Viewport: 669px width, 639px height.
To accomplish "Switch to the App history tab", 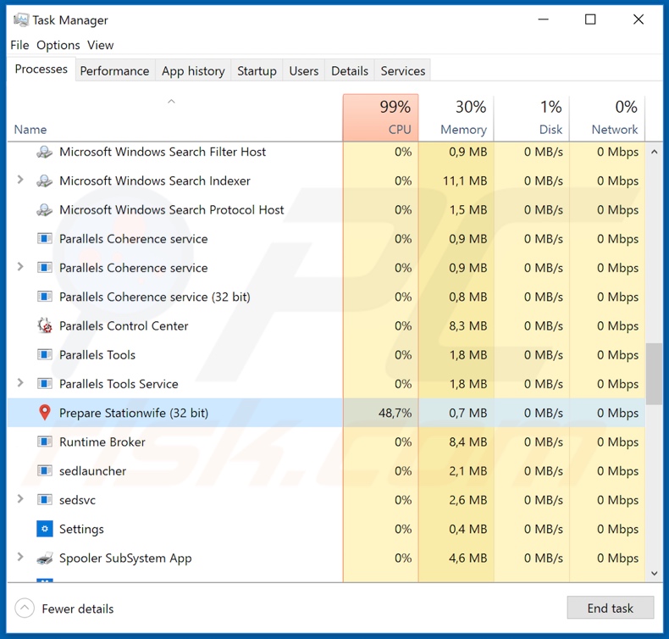I will point(193,70).
